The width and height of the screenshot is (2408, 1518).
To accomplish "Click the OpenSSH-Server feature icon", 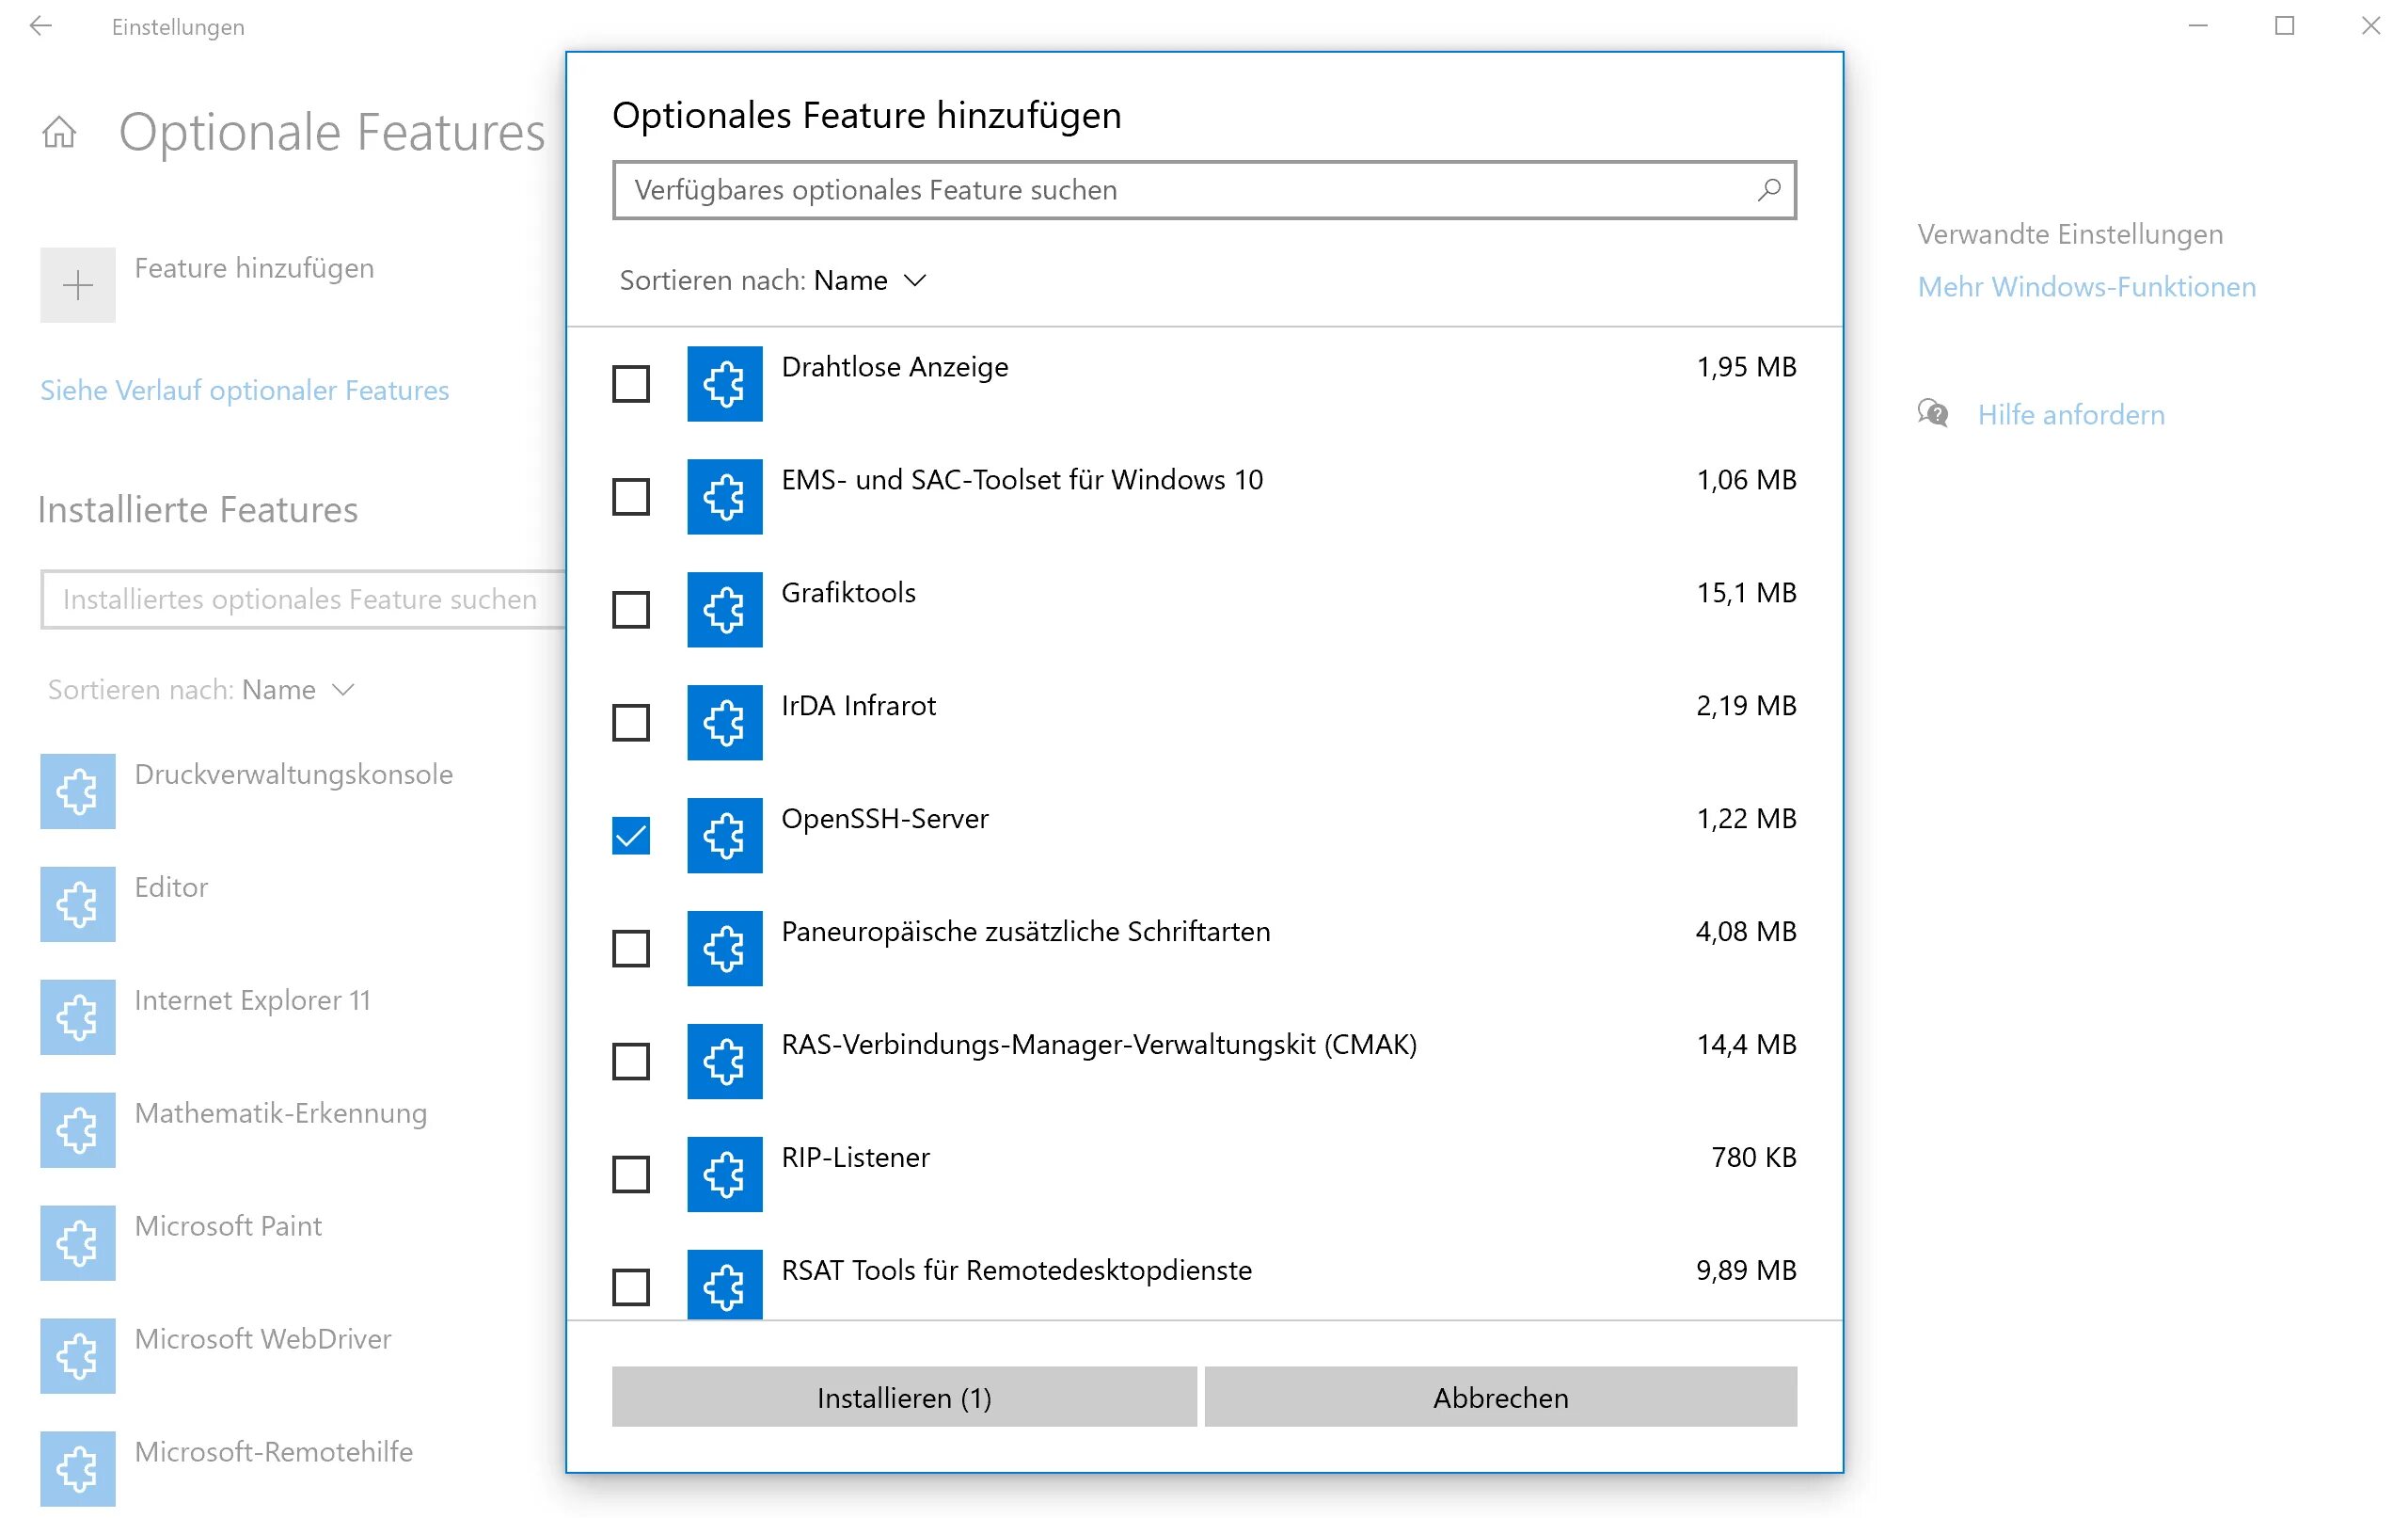I will 724,836.
